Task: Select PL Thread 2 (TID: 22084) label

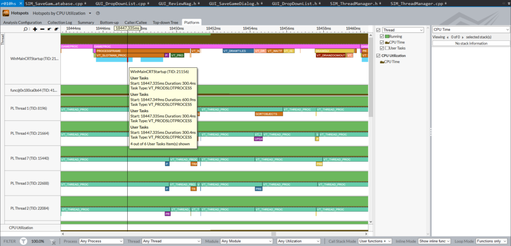Action: (29, 208)
